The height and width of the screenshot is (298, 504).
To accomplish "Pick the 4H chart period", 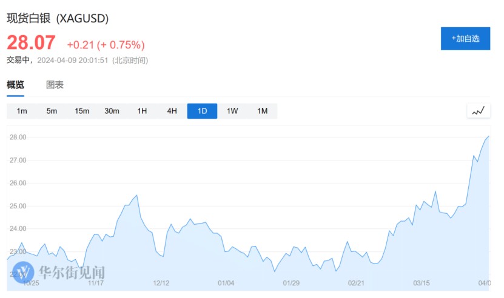I will pyautogui.click(x=172, y=111).
